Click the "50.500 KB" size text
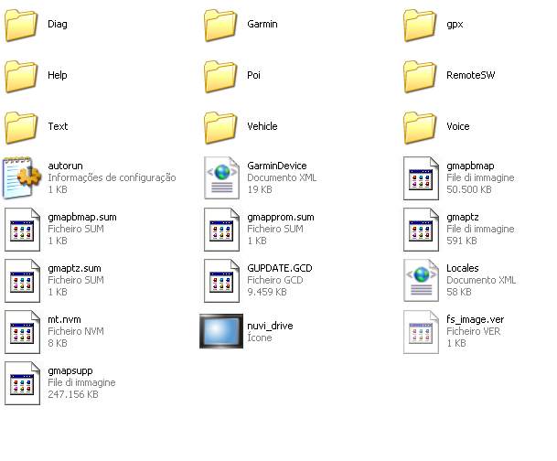This screenshot has width=557, height=461. tap(469, 189)
